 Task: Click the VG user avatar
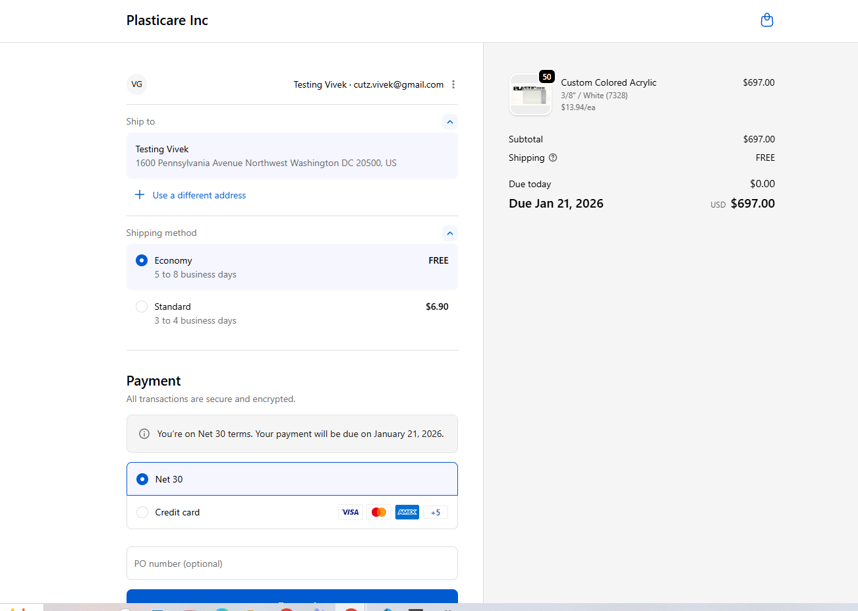click(x=136, y=84)
